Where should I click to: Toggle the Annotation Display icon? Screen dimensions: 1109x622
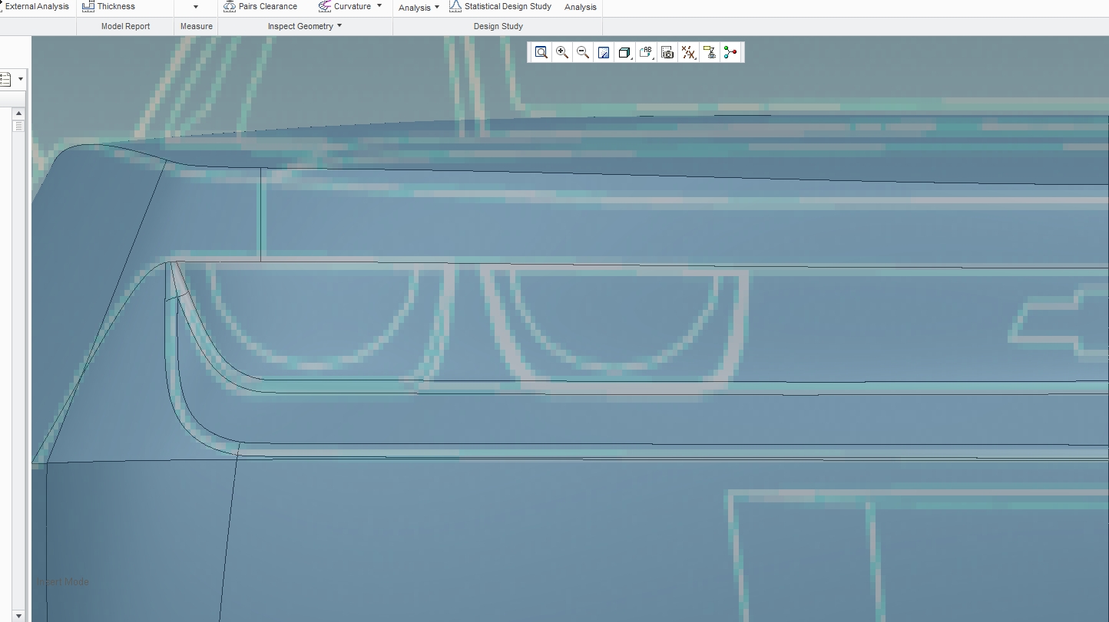pos(710,52)
